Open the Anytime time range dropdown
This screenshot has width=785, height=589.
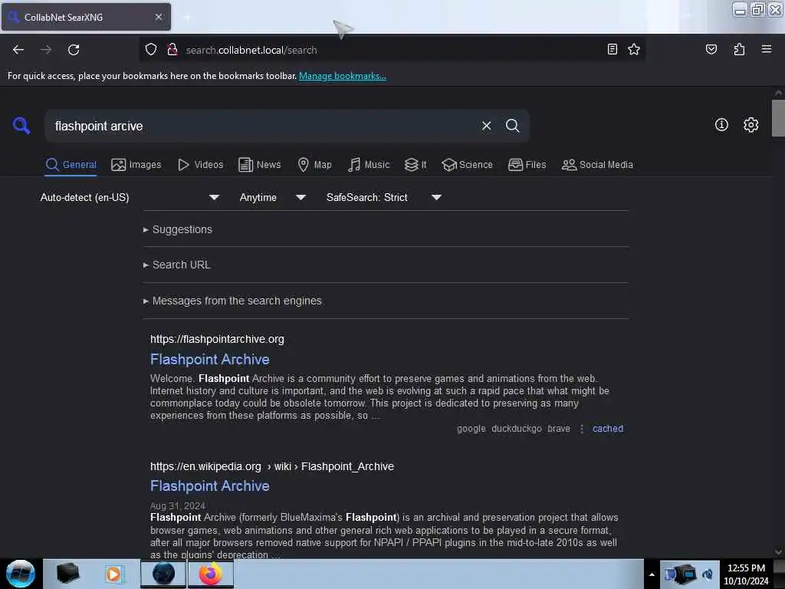(272, 197)
